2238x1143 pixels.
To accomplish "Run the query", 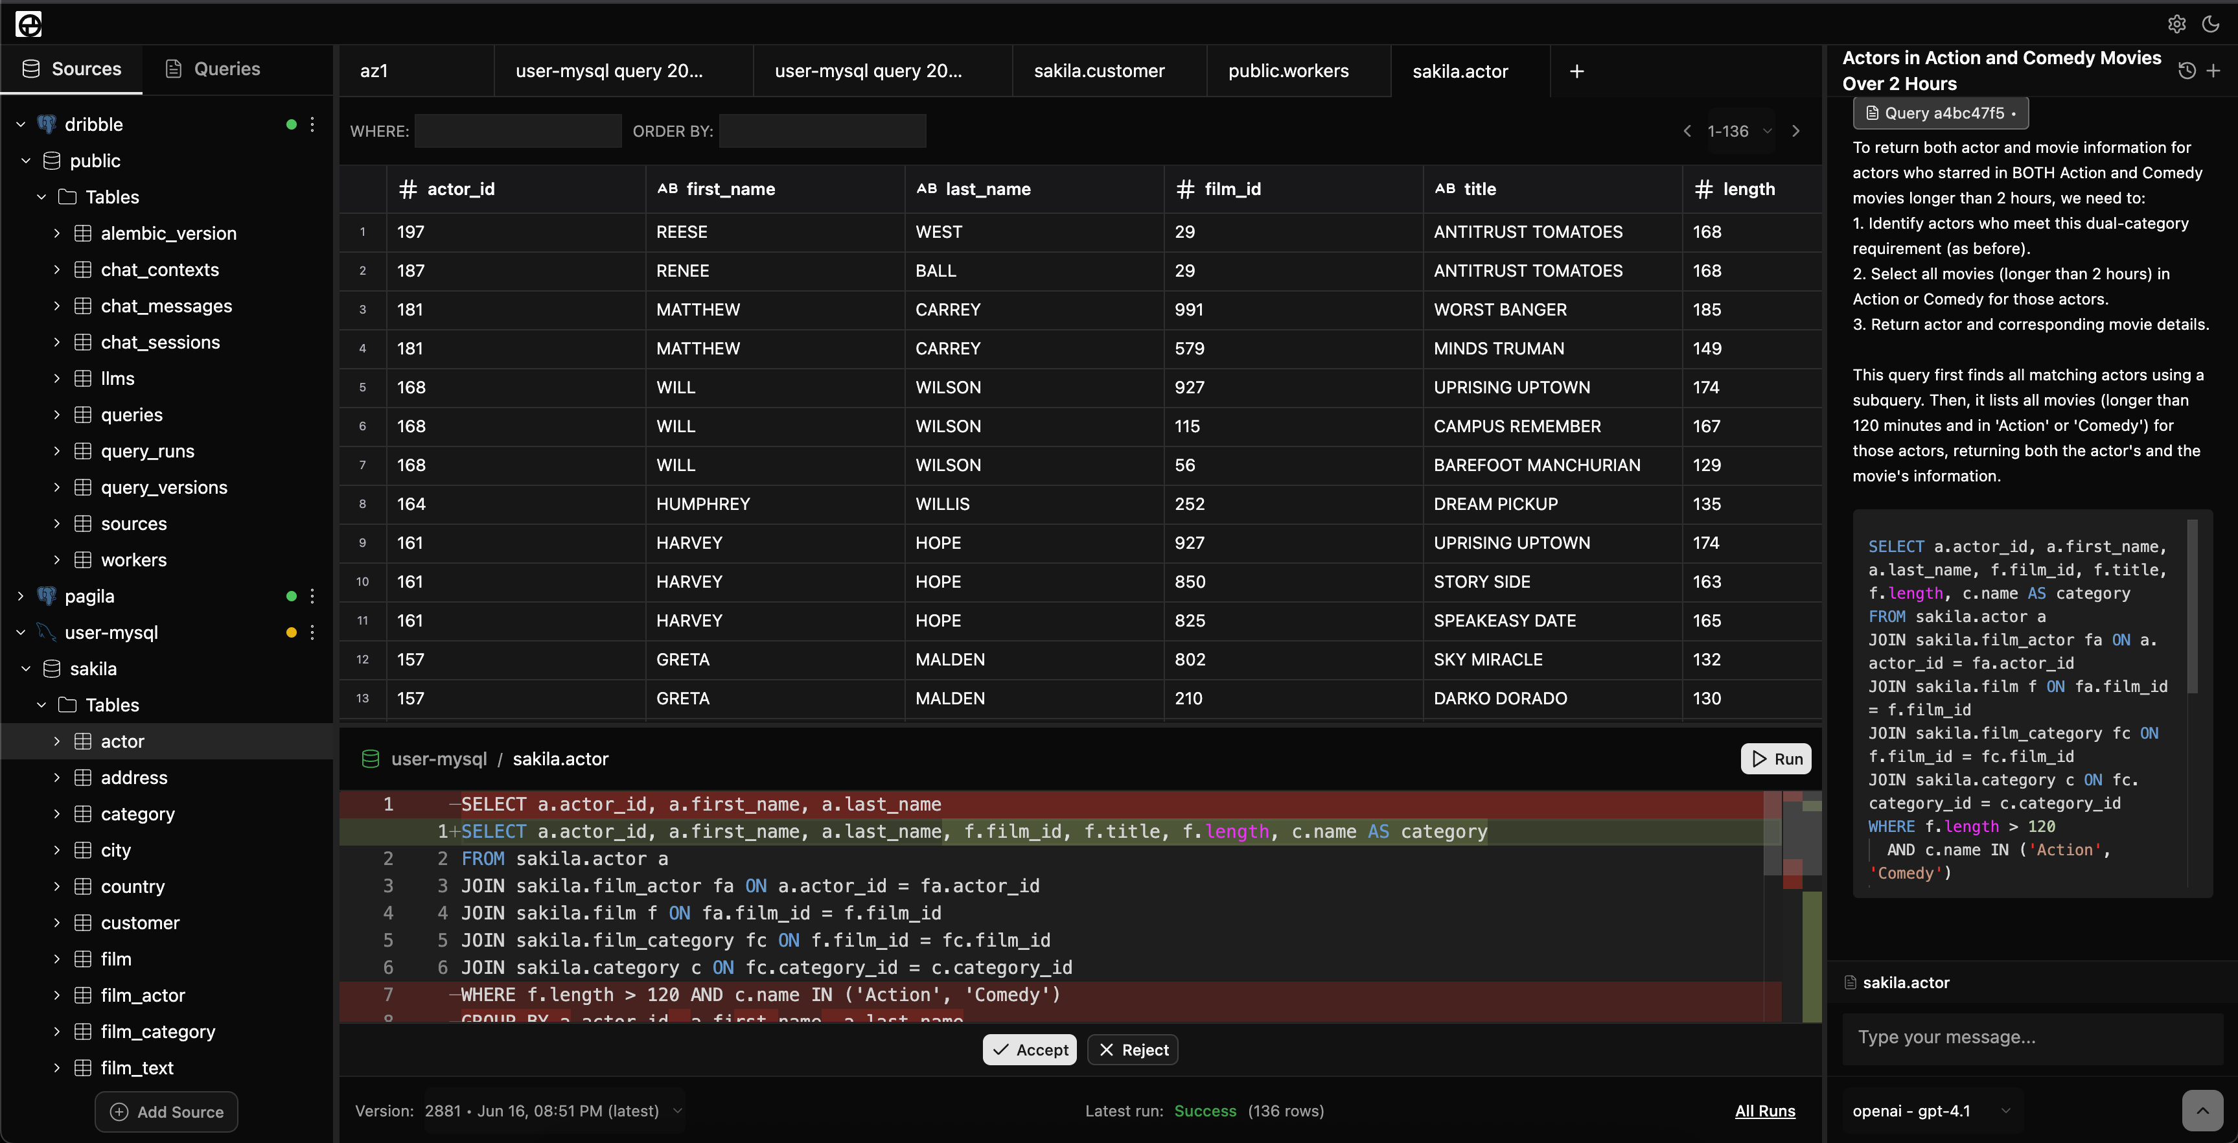I will click(1776, 759).
